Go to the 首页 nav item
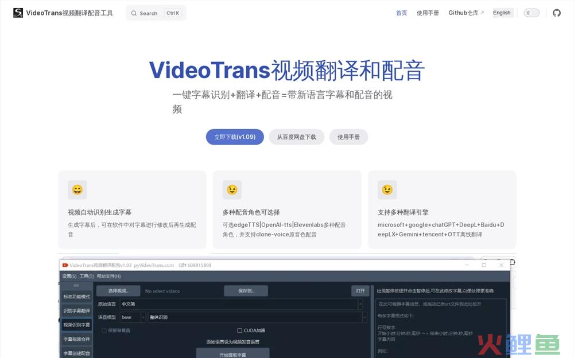The image size is (574, 358). (x=401, y=13)
